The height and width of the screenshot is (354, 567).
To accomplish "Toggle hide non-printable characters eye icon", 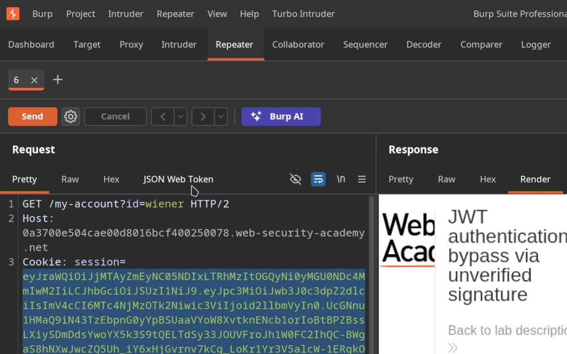I will coord(296,179).
